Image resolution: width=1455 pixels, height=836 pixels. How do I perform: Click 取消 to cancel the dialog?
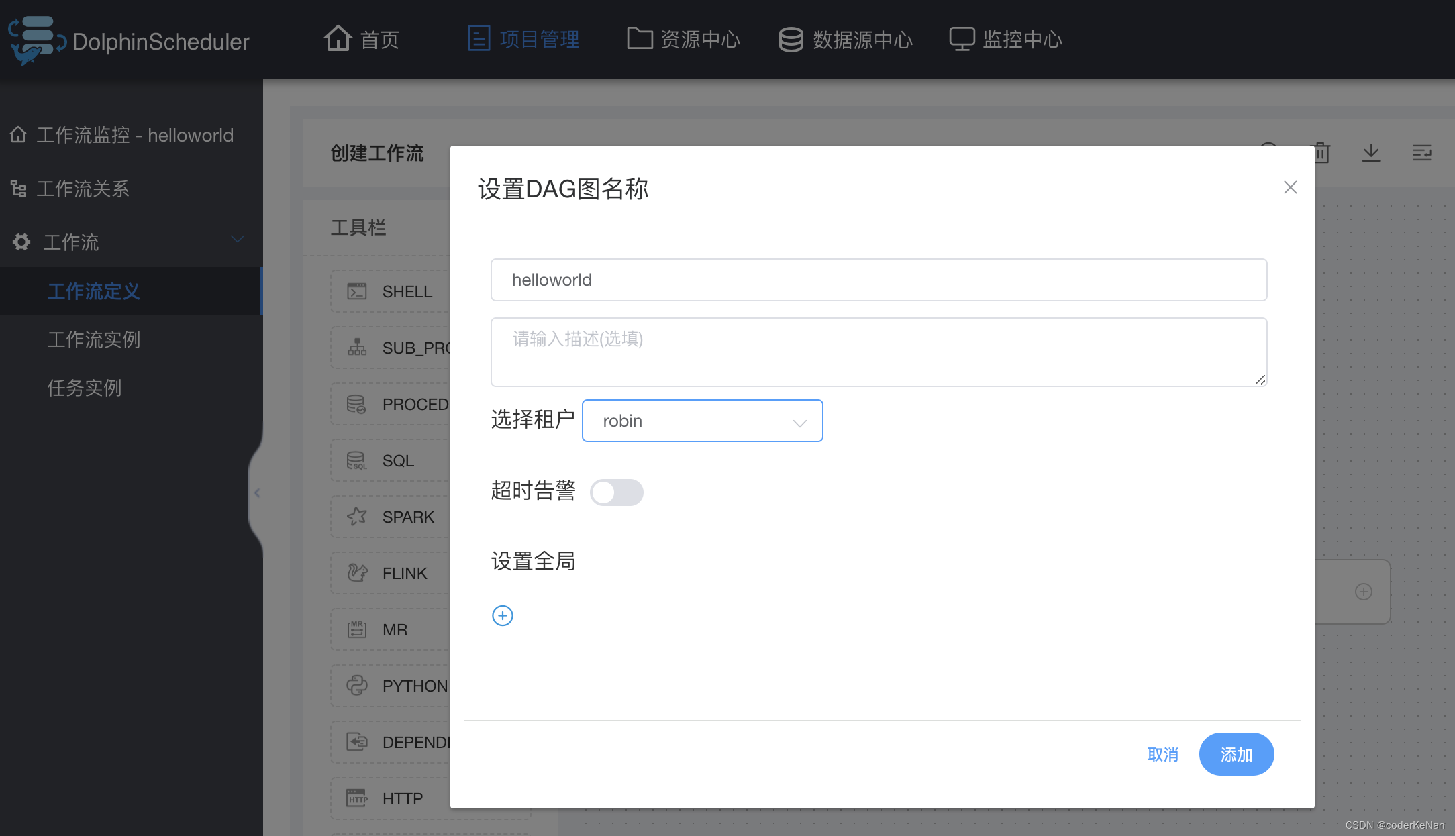(x=1162, y=754)
